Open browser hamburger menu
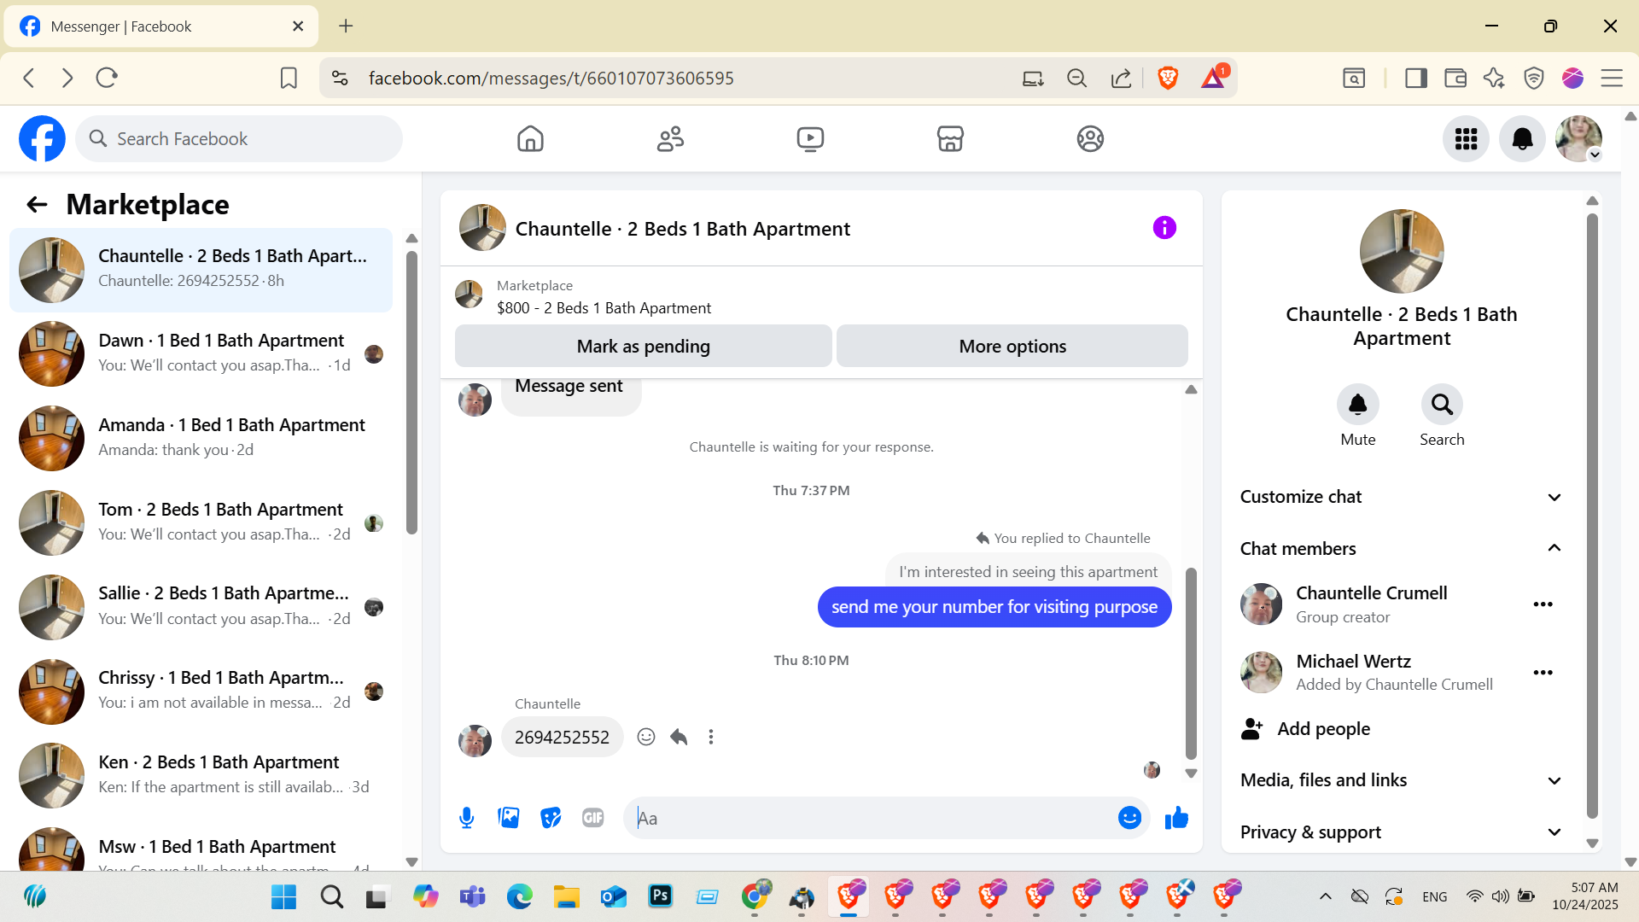 coord(1612,78)
